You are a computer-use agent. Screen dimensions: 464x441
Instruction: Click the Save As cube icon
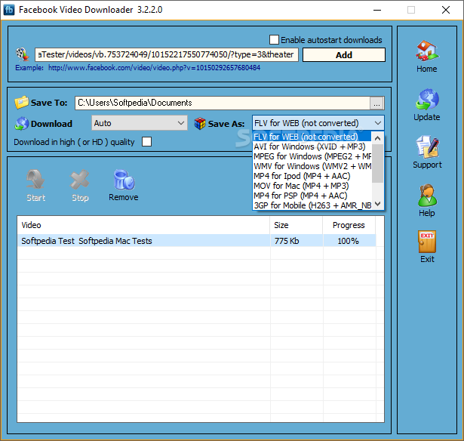pyautogui.click(x=200, y=124)
